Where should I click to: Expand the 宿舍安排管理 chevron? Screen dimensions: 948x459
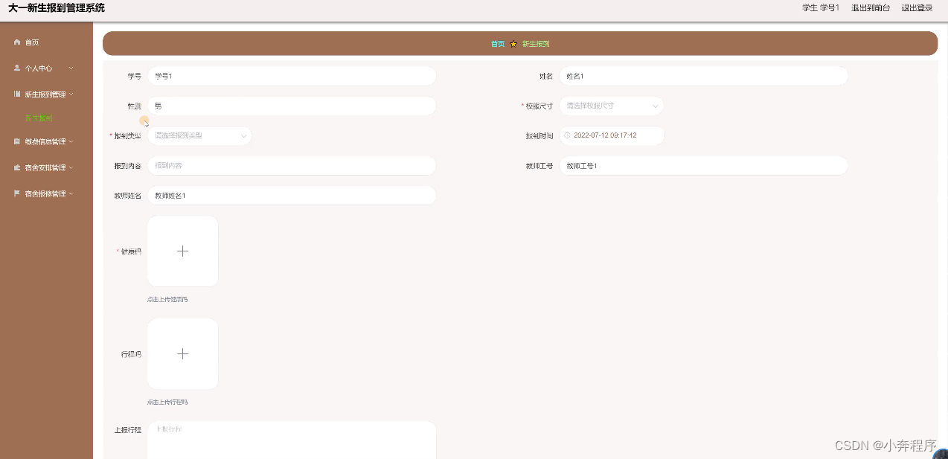(x=71, y=167)
